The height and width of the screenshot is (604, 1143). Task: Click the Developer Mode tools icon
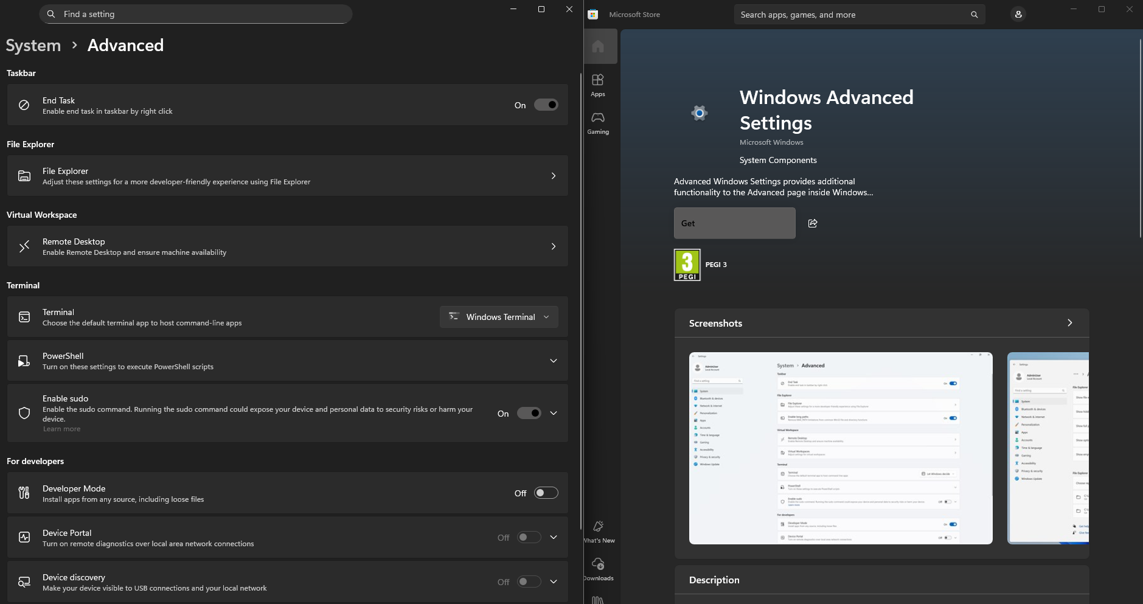(24, 493)
